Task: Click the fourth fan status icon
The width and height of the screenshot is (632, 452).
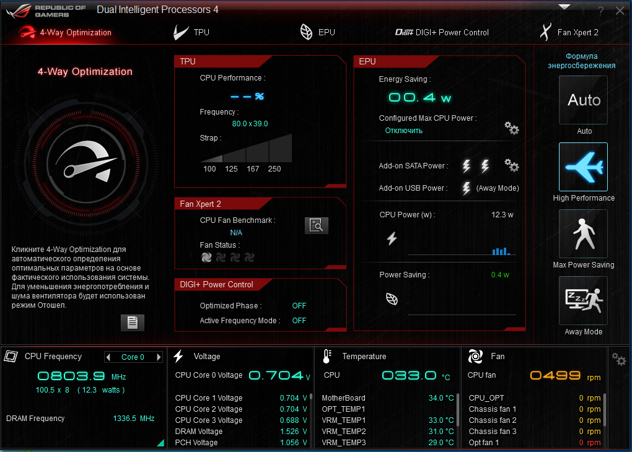Action: pyautogui.click(x=250, y=258)
